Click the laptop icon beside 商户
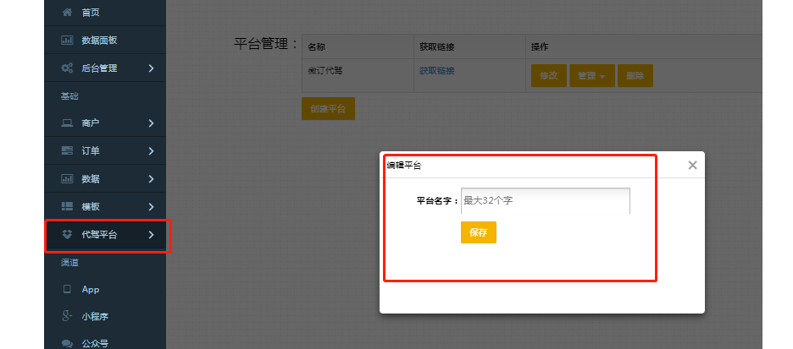 67,123
